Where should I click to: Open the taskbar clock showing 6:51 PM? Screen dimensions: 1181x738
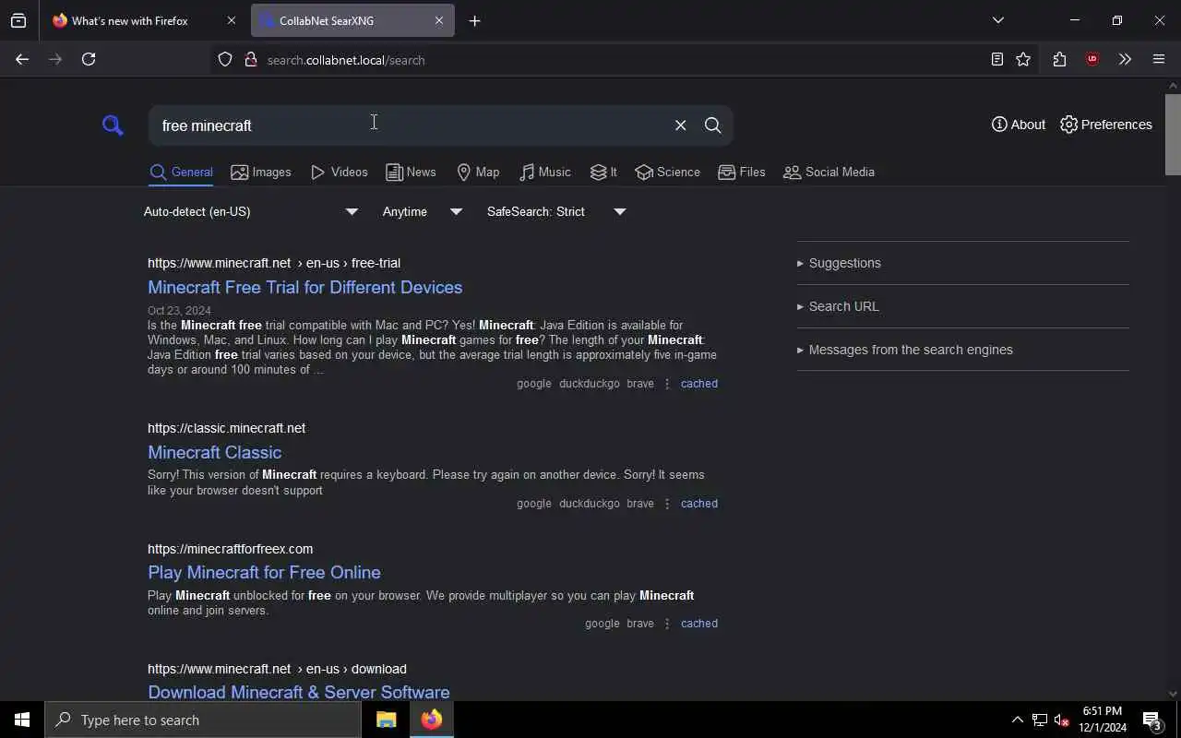coord(1103,720)
